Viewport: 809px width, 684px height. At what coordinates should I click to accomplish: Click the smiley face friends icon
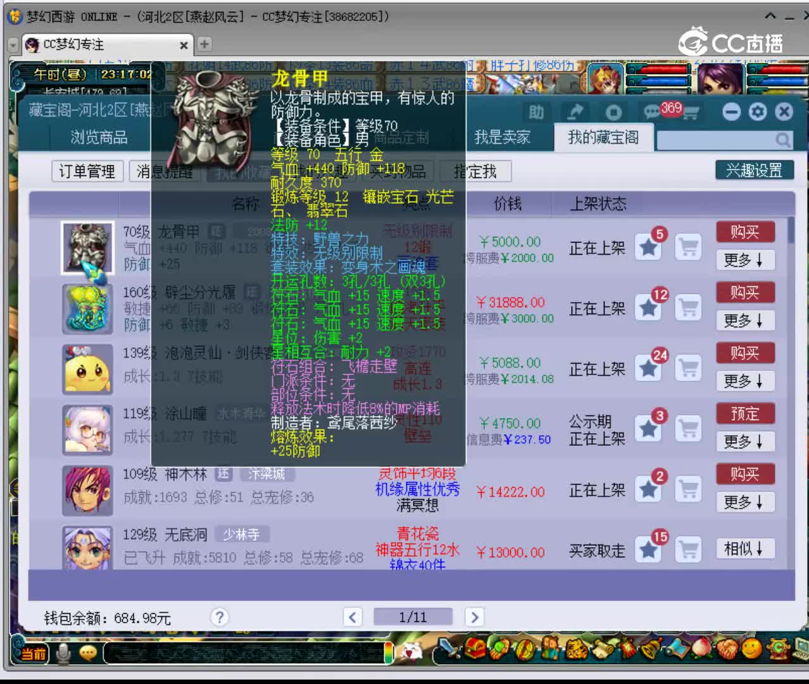(x=751, y=649)
